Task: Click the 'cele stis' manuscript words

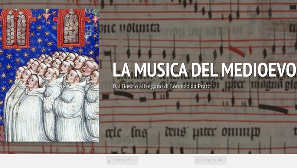Action: (126, 132)
